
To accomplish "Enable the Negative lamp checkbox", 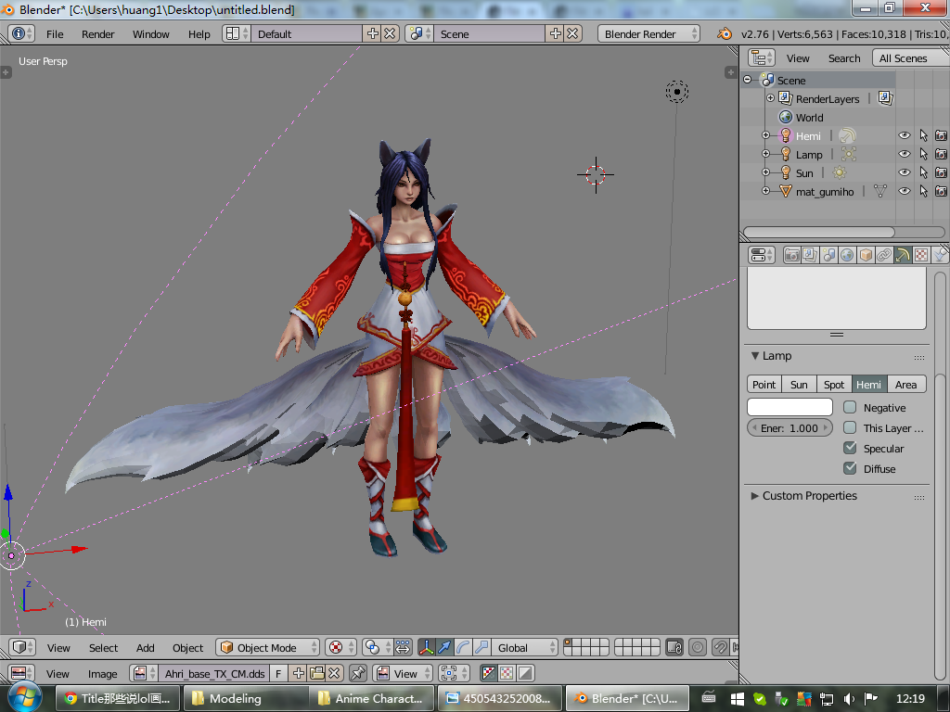I will pos(850,408).
